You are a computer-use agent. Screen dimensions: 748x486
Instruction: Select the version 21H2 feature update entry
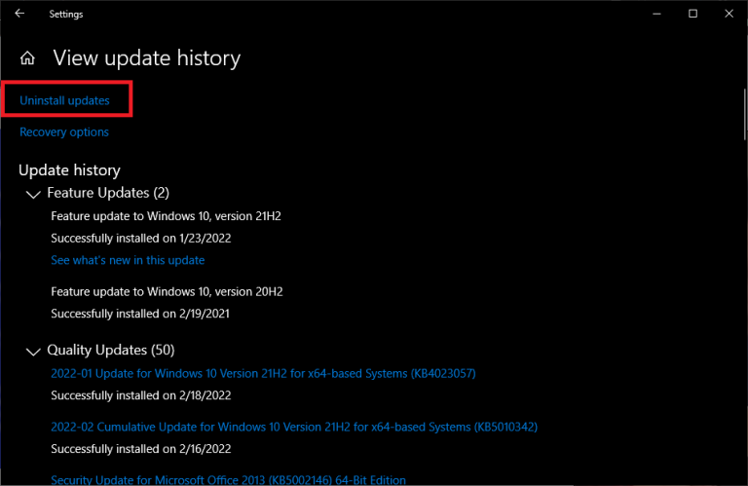pyautogui.click(x=166, y=216)
